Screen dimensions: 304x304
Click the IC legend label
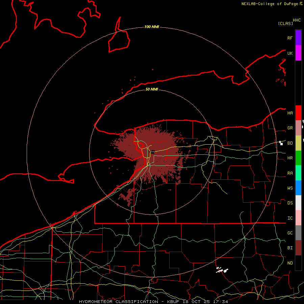pyautogui.click(x=290, y=218)
